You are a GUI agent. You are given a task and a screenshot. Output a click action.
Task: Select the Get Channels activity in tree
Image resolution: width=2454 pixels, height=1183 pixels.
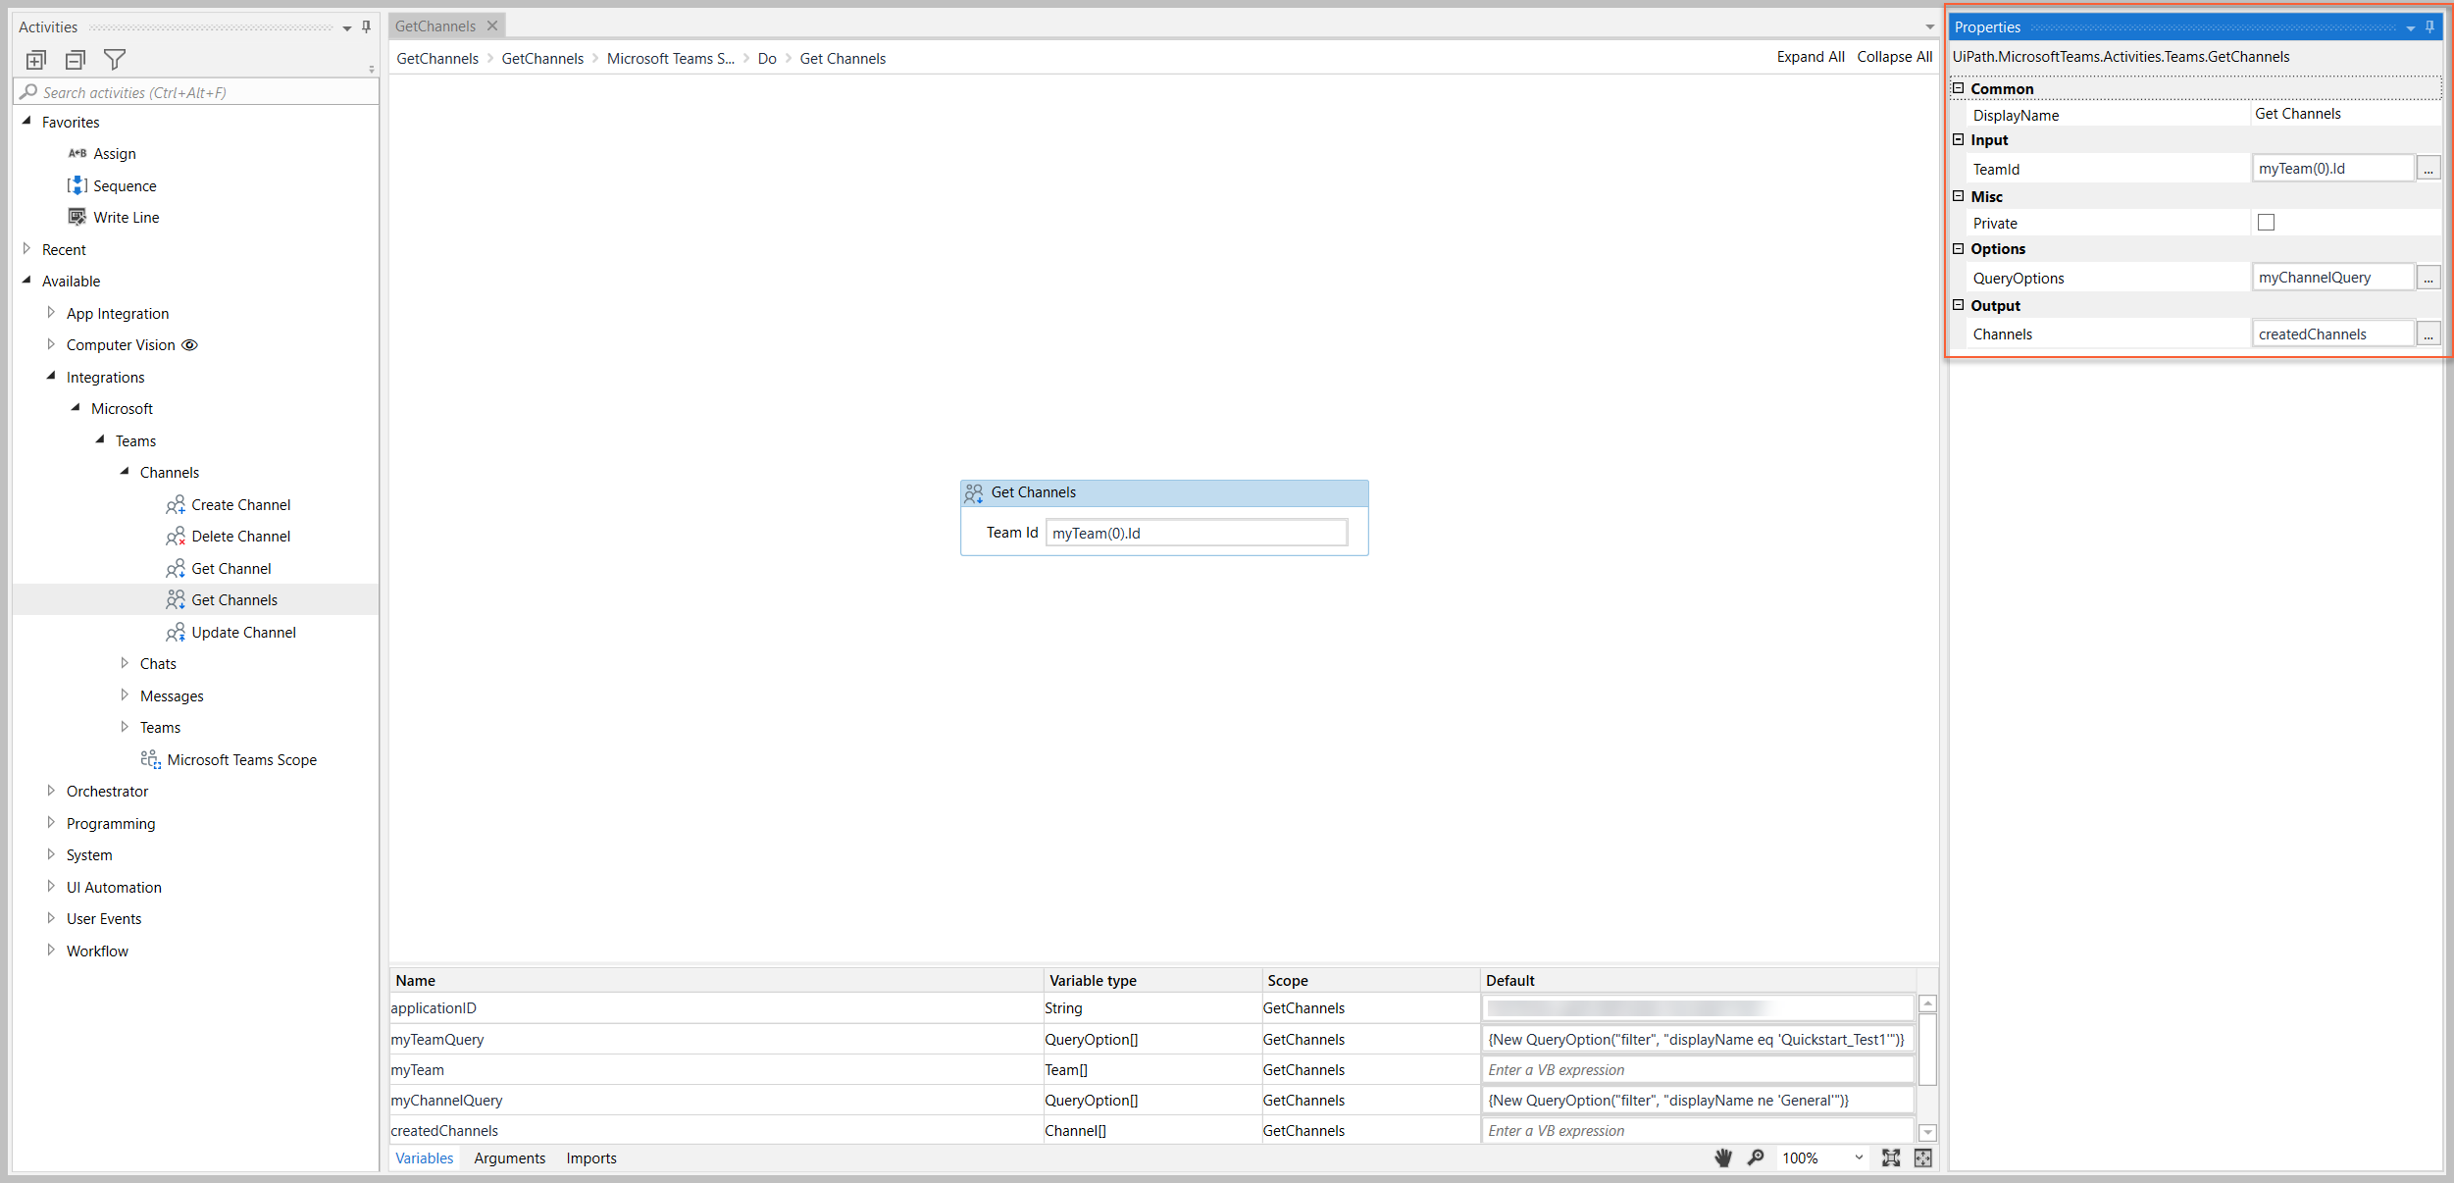(x=234, y=600)
